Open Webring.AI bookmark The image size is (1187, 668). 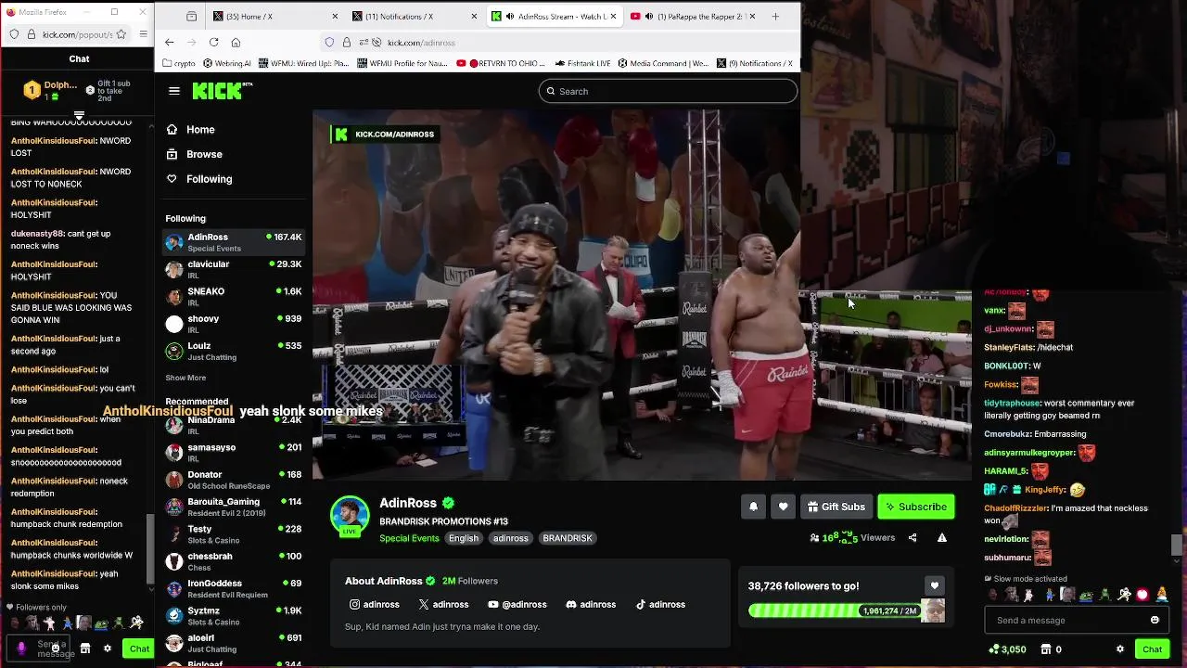[226, 63]
